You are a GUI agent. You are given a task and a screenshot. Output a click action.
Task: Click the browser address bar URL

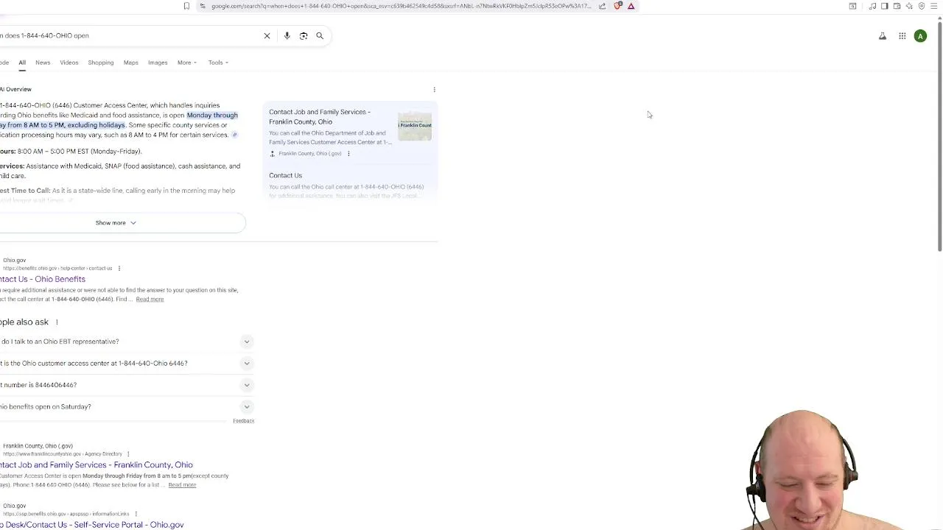tap(401, 6)
